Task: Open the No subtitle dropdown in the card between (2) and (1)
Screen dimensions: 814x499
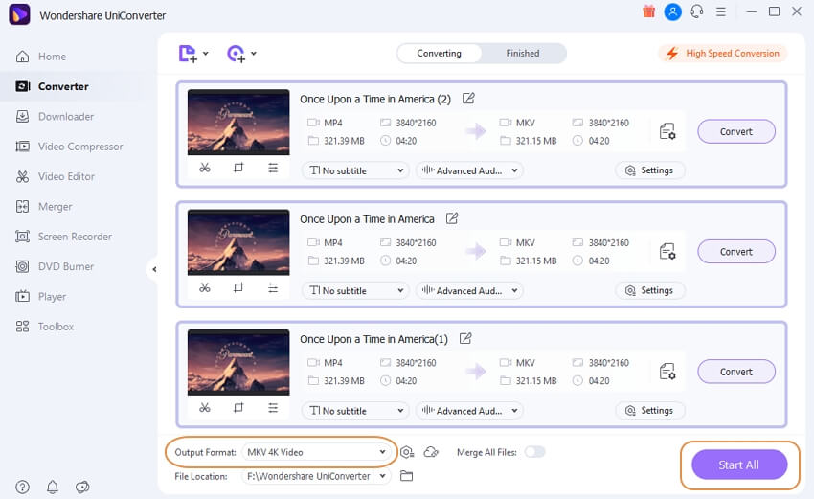Action: pyautogui.click(x=355, y=290)
